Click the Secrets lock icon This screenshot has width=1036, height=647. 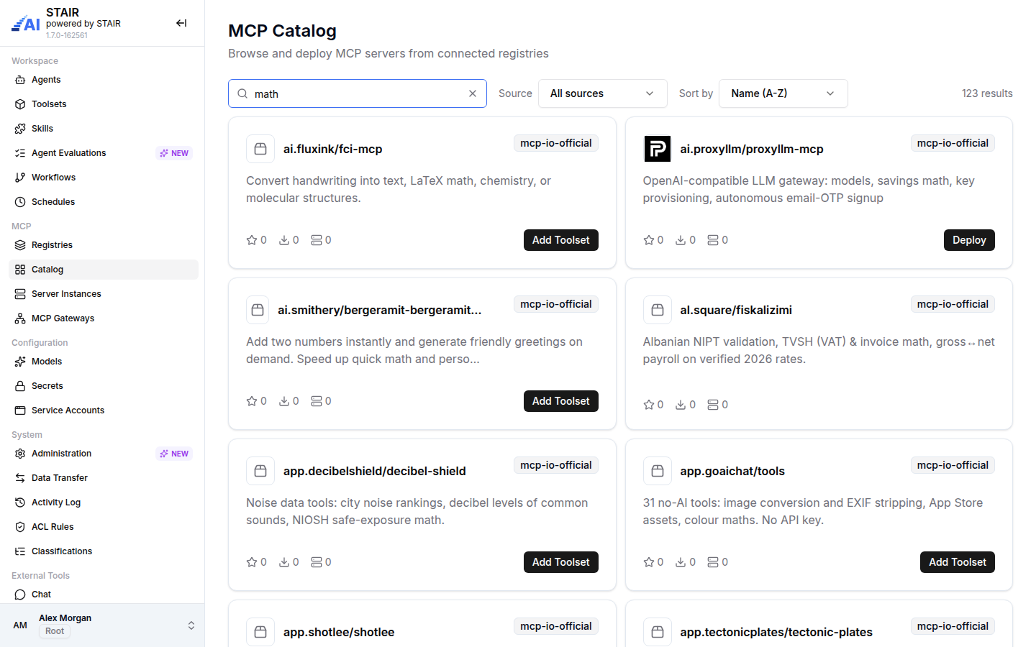coord(20,386)
